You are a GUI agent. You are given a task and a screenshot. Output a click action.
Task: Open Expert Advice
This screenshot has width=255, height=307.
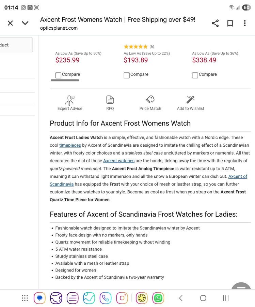pyautogui.click(x=70, y=103)
